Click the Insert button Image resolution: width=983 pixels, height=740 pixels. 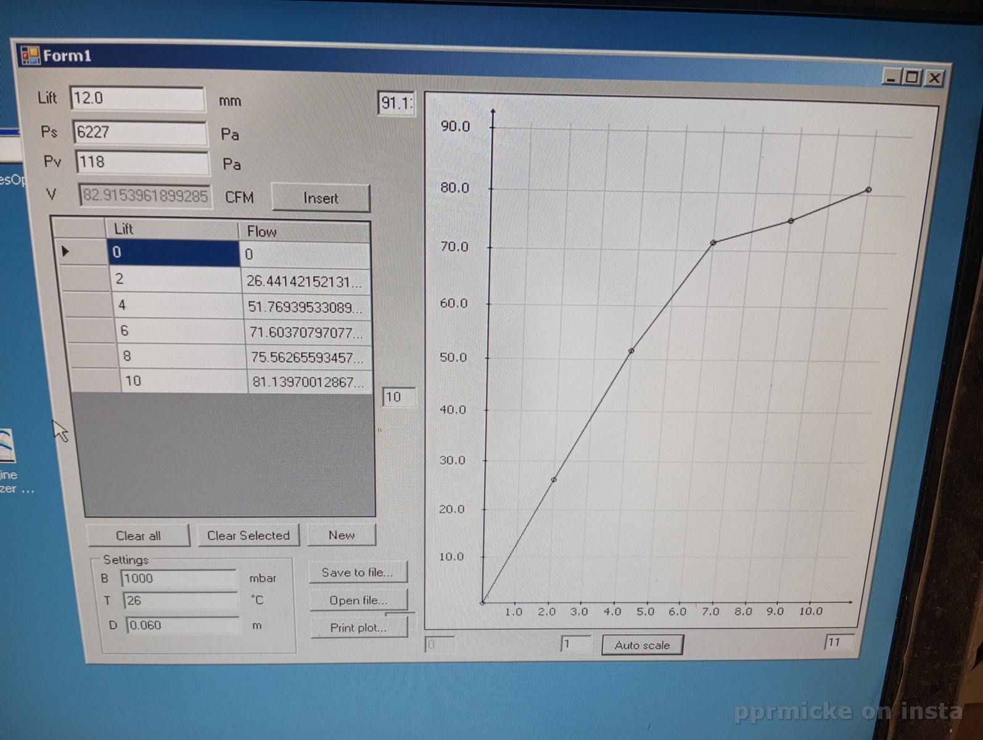click(x=321, y=198)
